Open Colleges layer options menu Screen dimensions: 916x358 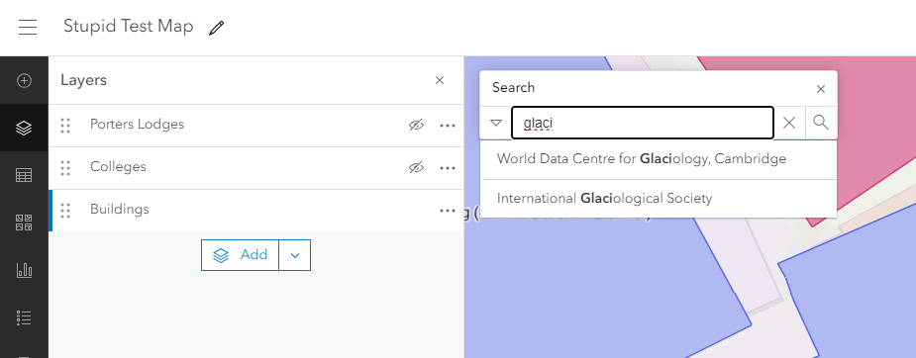[x=448, y=168]
